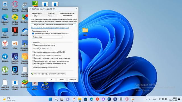Screen dimensions: 182x102
Task: Confirm the dialog with OK
Action: (51, 80)
